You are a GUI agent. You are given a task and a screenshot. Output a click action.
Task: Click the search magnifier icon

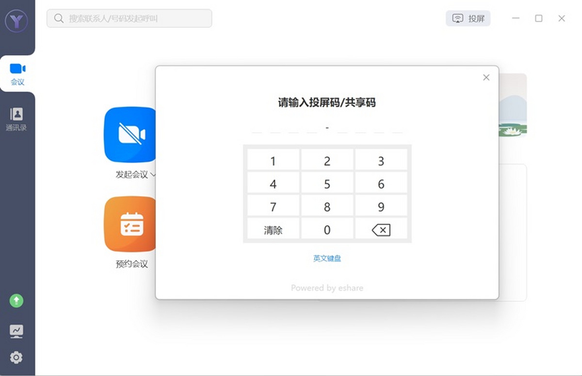tap(58, 18)
